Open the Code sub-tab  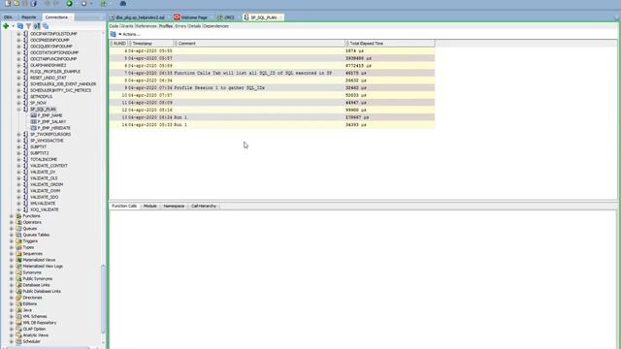tap(114, 26)
